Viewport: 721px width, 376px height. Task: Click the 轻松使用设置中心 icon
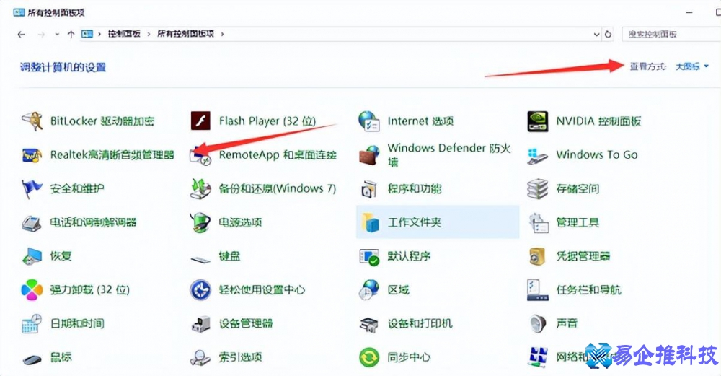(200, 290)
